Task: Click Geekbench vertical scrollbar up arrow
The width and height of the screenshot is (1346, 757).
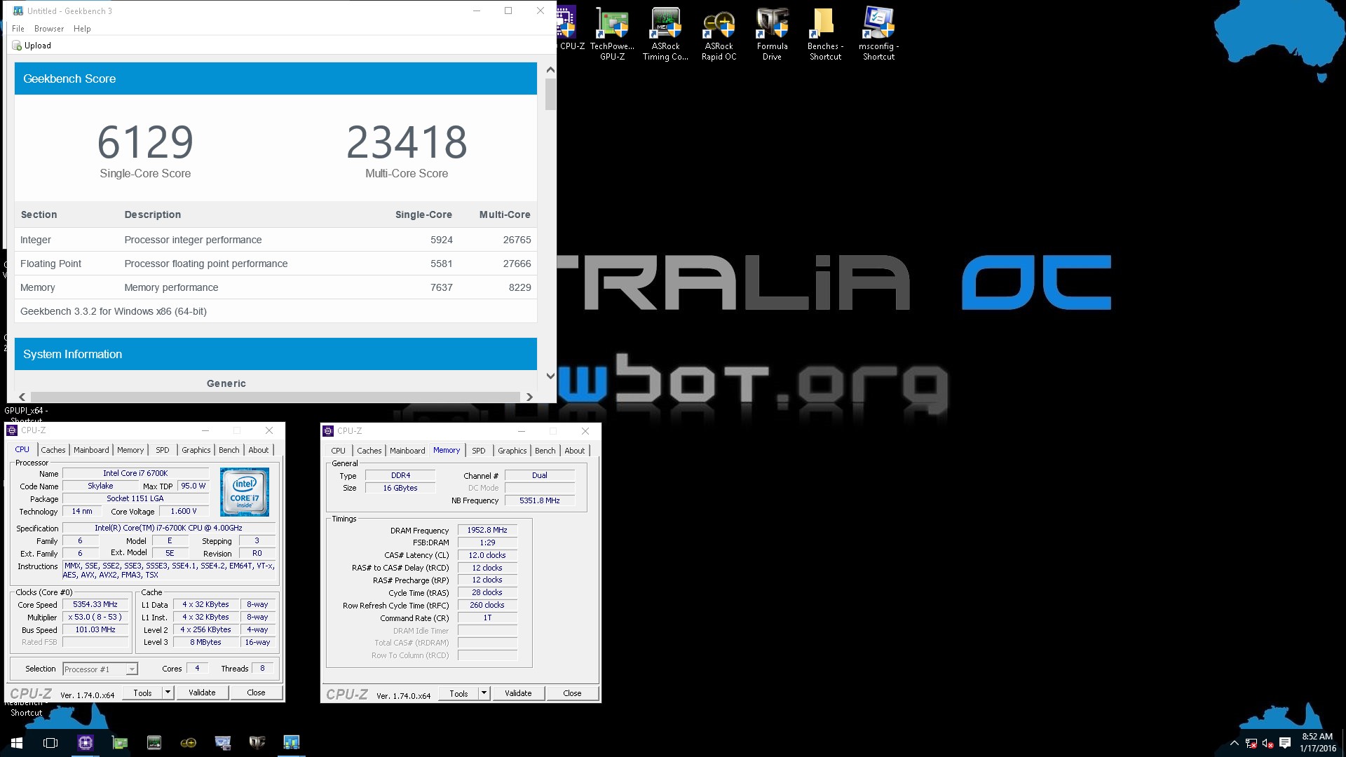Action: pyautogui.click(x=550, y=69)
